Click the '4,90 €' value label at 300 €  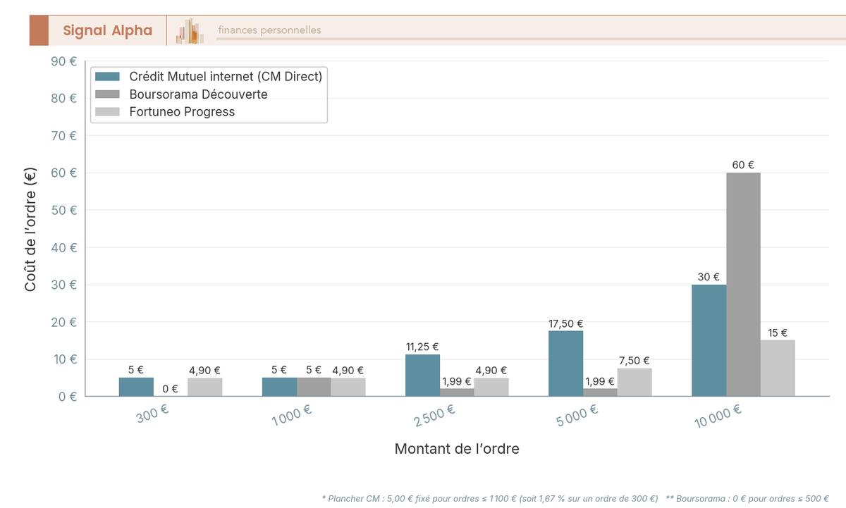(205, 371)
